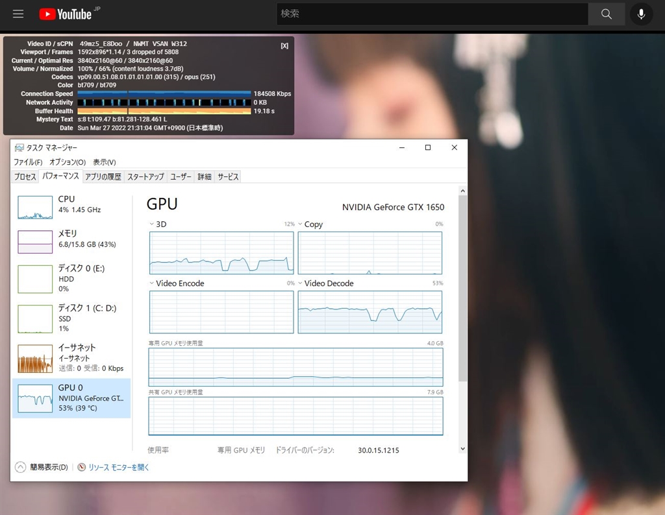The height and width of the screenshot is (515, 665).
Task: Focus the YouTube search input field
Action: coord(432,14)
